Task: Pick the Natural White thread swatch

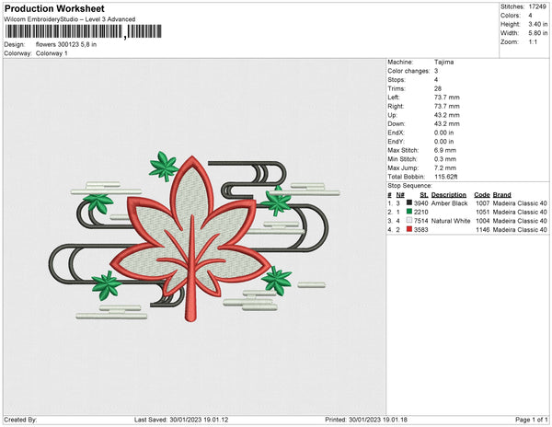Action: 409,220
